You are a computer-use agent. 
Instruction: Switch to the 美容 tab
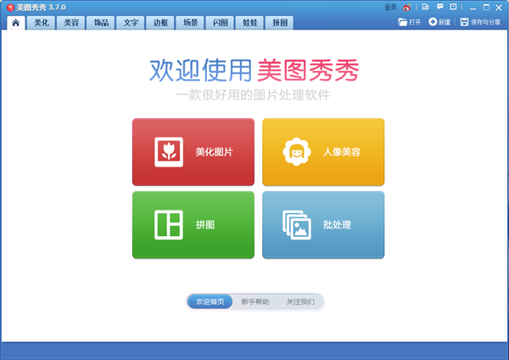pos(71,22)
